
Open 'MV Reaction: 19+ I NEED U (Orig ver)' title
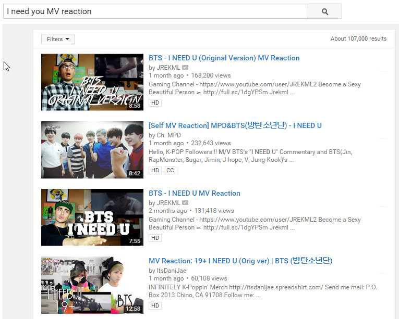[240, 261]
